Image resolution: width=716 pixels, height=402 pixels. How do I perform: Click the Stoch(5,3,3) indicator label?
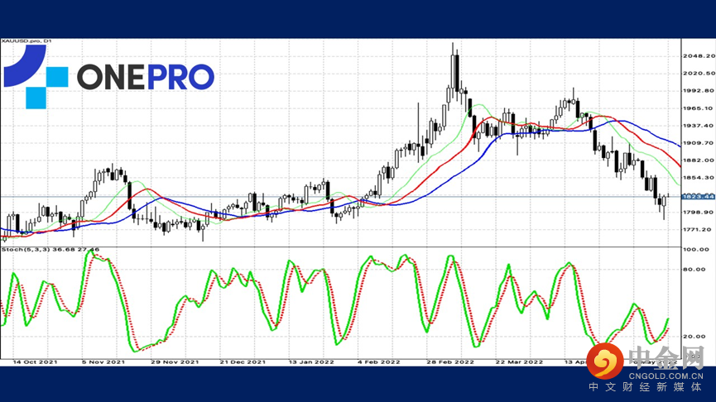pos(50,250)
